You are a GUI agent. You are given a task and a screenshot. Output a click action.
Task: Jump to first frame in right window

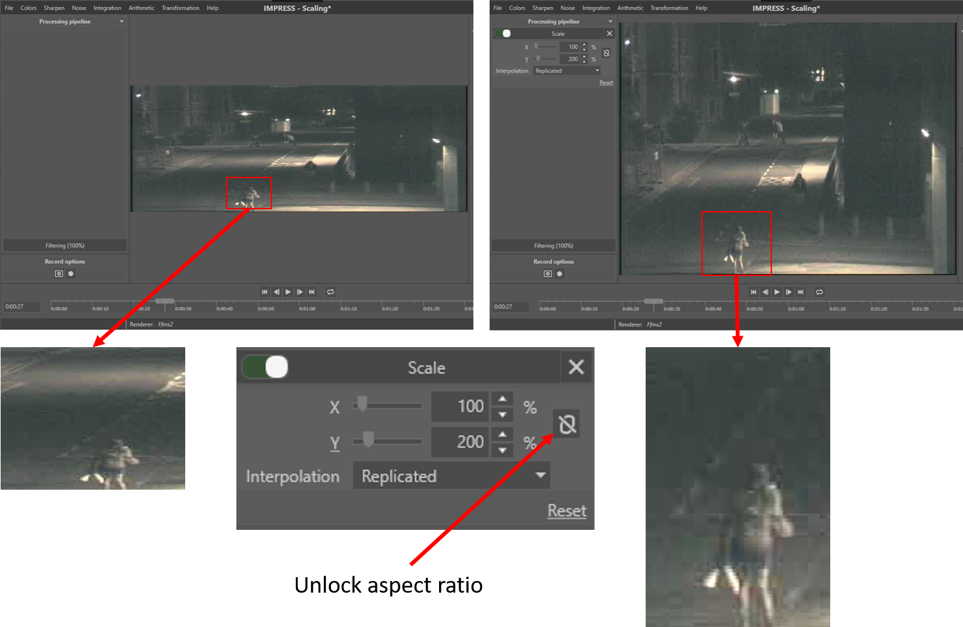pyautogui.click(x=753, y=292)
